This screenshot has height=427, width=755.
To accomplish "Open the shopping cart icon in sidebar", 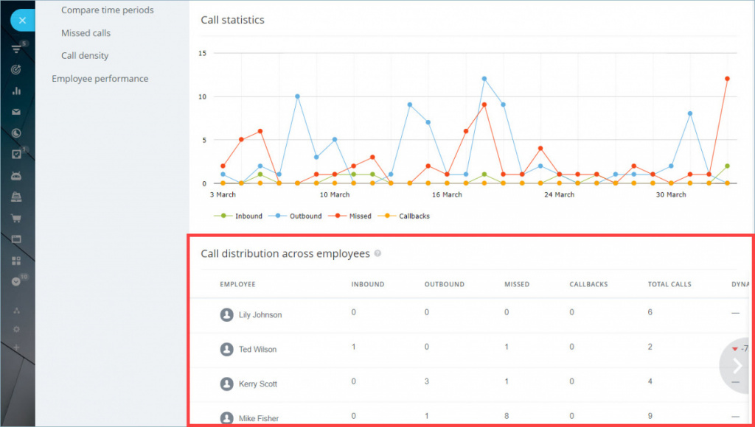I will (x=16, y=219).
